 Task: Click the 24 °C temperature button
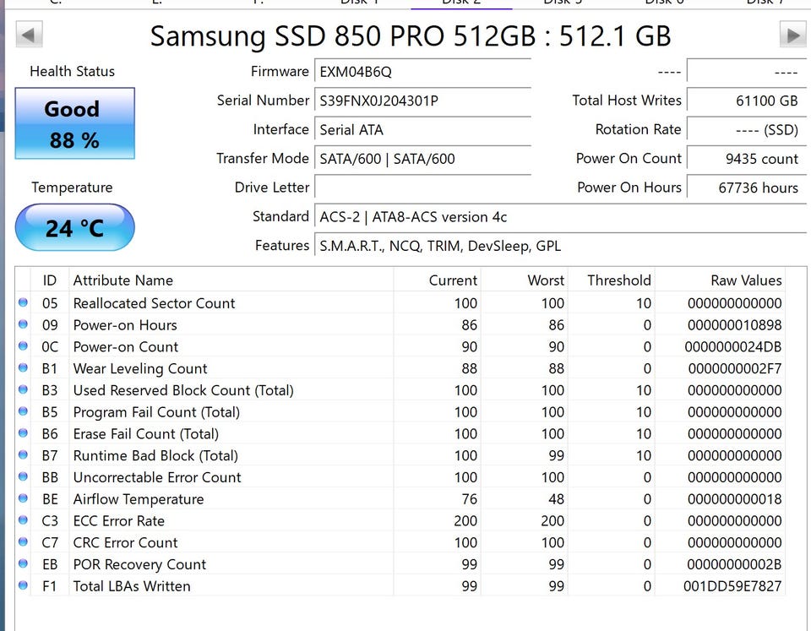pyautogui.click(x=74, y=227)
